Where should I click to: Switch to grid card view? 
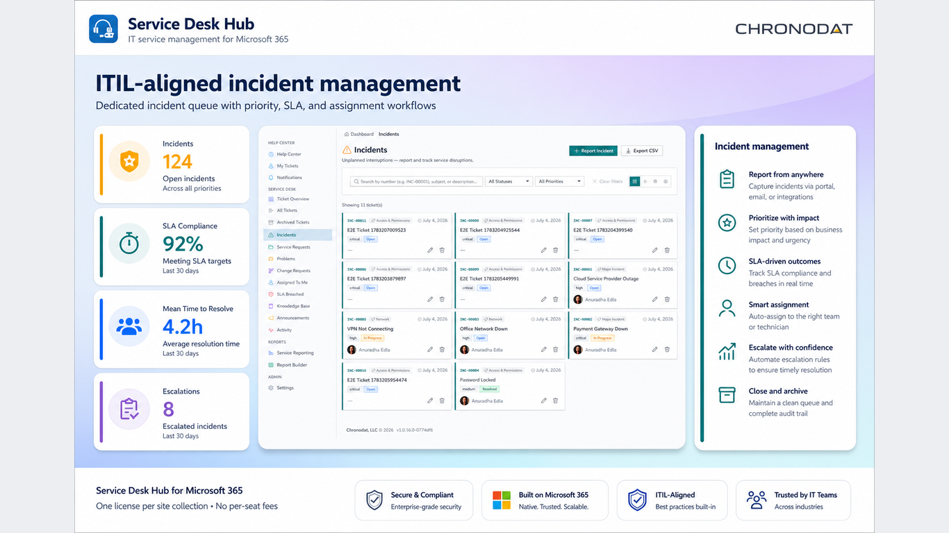pos(634,181)
